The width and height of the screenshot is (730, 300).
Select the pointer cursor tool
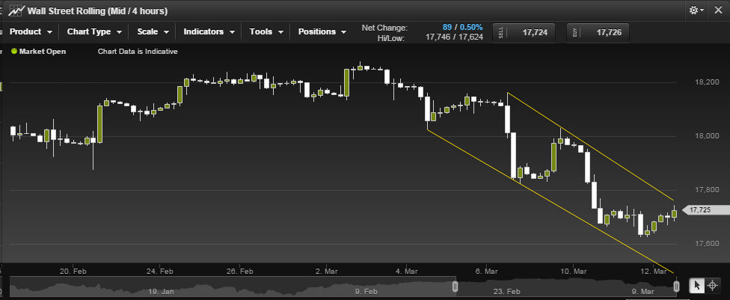pos(696,285)
